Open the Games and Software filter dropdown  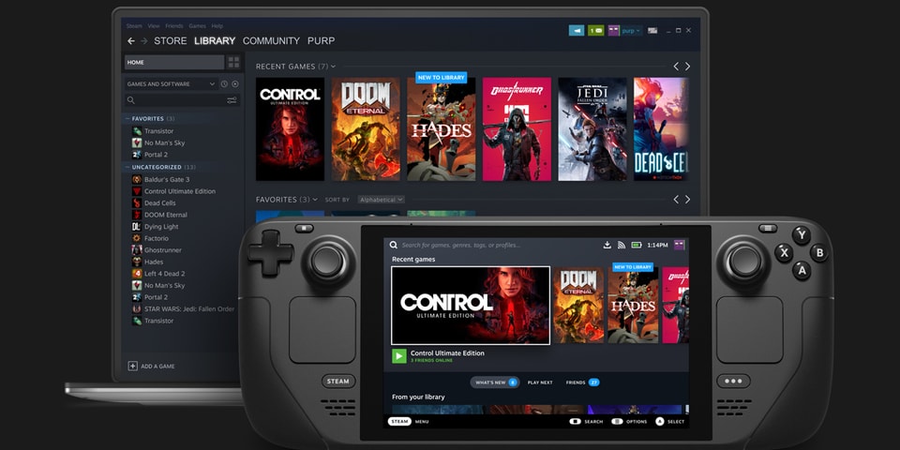[212, 84]
